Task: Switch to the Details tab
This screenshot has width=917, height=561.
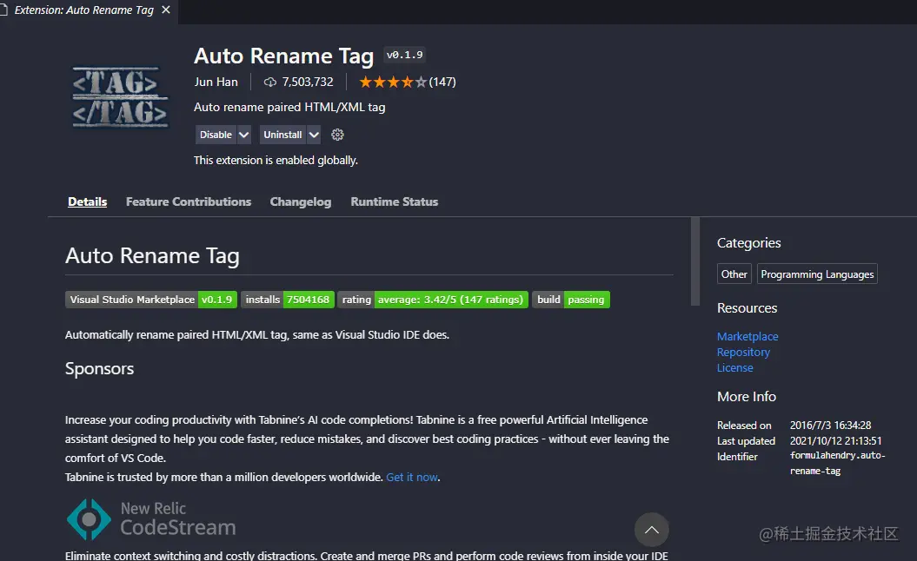Action: pos(87,201)
